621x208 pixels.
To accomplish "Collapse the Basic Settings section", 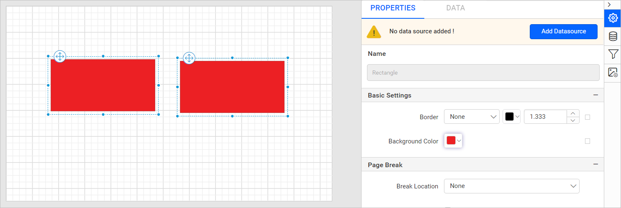I will coord(595,95).
